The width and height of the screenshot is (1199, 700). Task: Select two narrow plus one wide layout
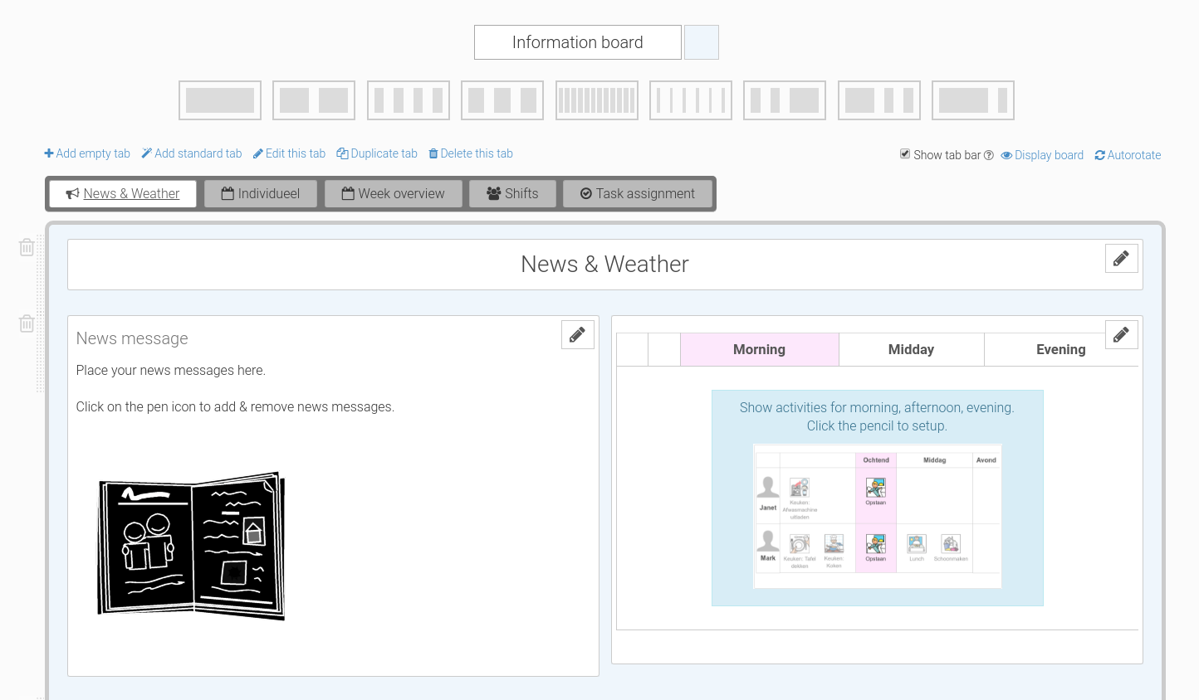(x=785, y=100)
